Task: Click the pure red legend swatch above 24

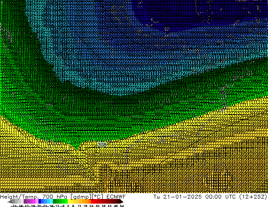Action: click(92, 202)
